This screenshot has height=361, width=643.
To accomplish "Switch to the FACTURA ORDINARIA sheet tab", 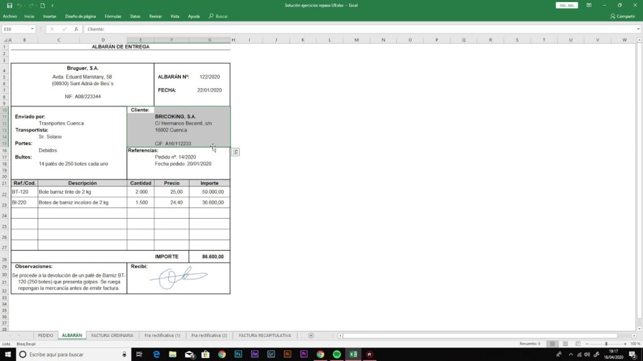I will [x=112, y=336].
